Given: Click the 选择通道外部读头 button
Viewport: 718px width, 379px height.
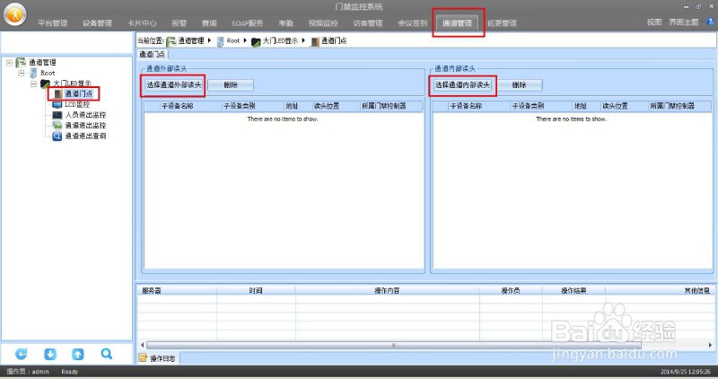Looking at the screenshot, I should click(x=174, y=84).
